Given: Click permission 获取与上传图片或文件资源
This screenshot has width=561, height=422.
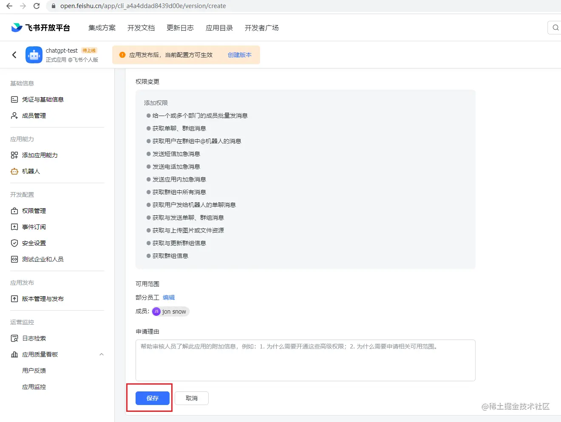Looking at the screenshot, I should [x=188, y=230].
